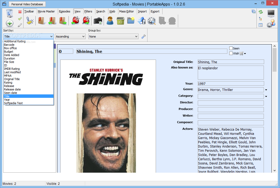
Task: Open the Mass Editor tab
Action: (x=126, y=11)
